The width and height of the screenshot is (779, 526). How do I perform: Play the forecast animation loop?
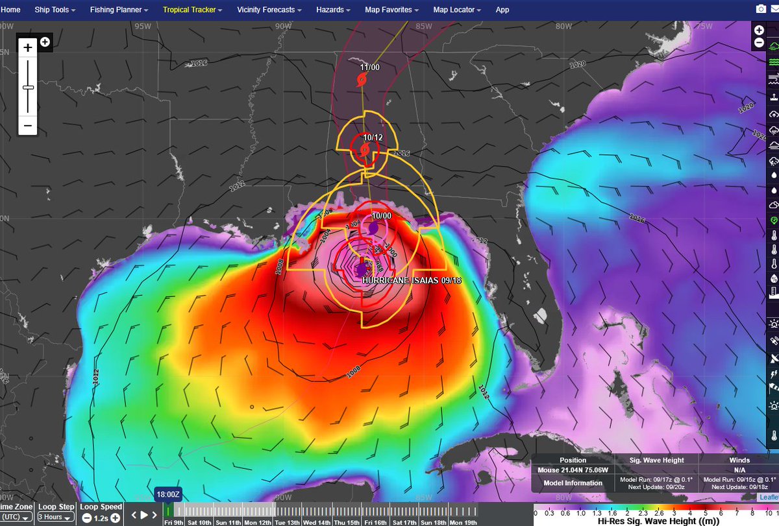145,516
